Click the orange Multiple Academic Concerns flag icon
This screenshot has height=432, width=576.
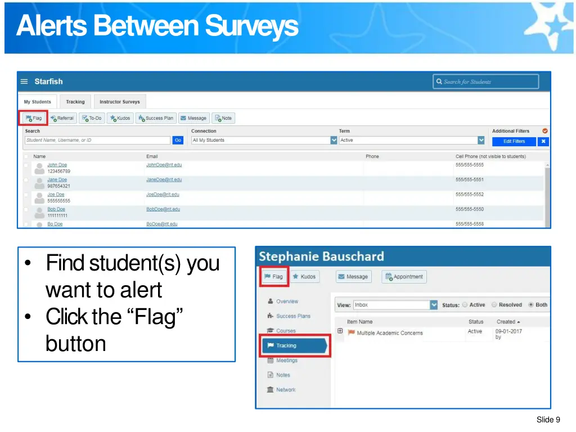[351, 332]
